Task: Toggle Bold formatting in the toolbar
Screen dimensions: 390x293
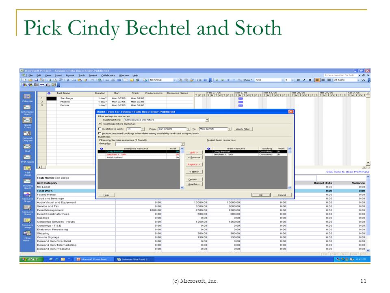Action: coord(299,80)
